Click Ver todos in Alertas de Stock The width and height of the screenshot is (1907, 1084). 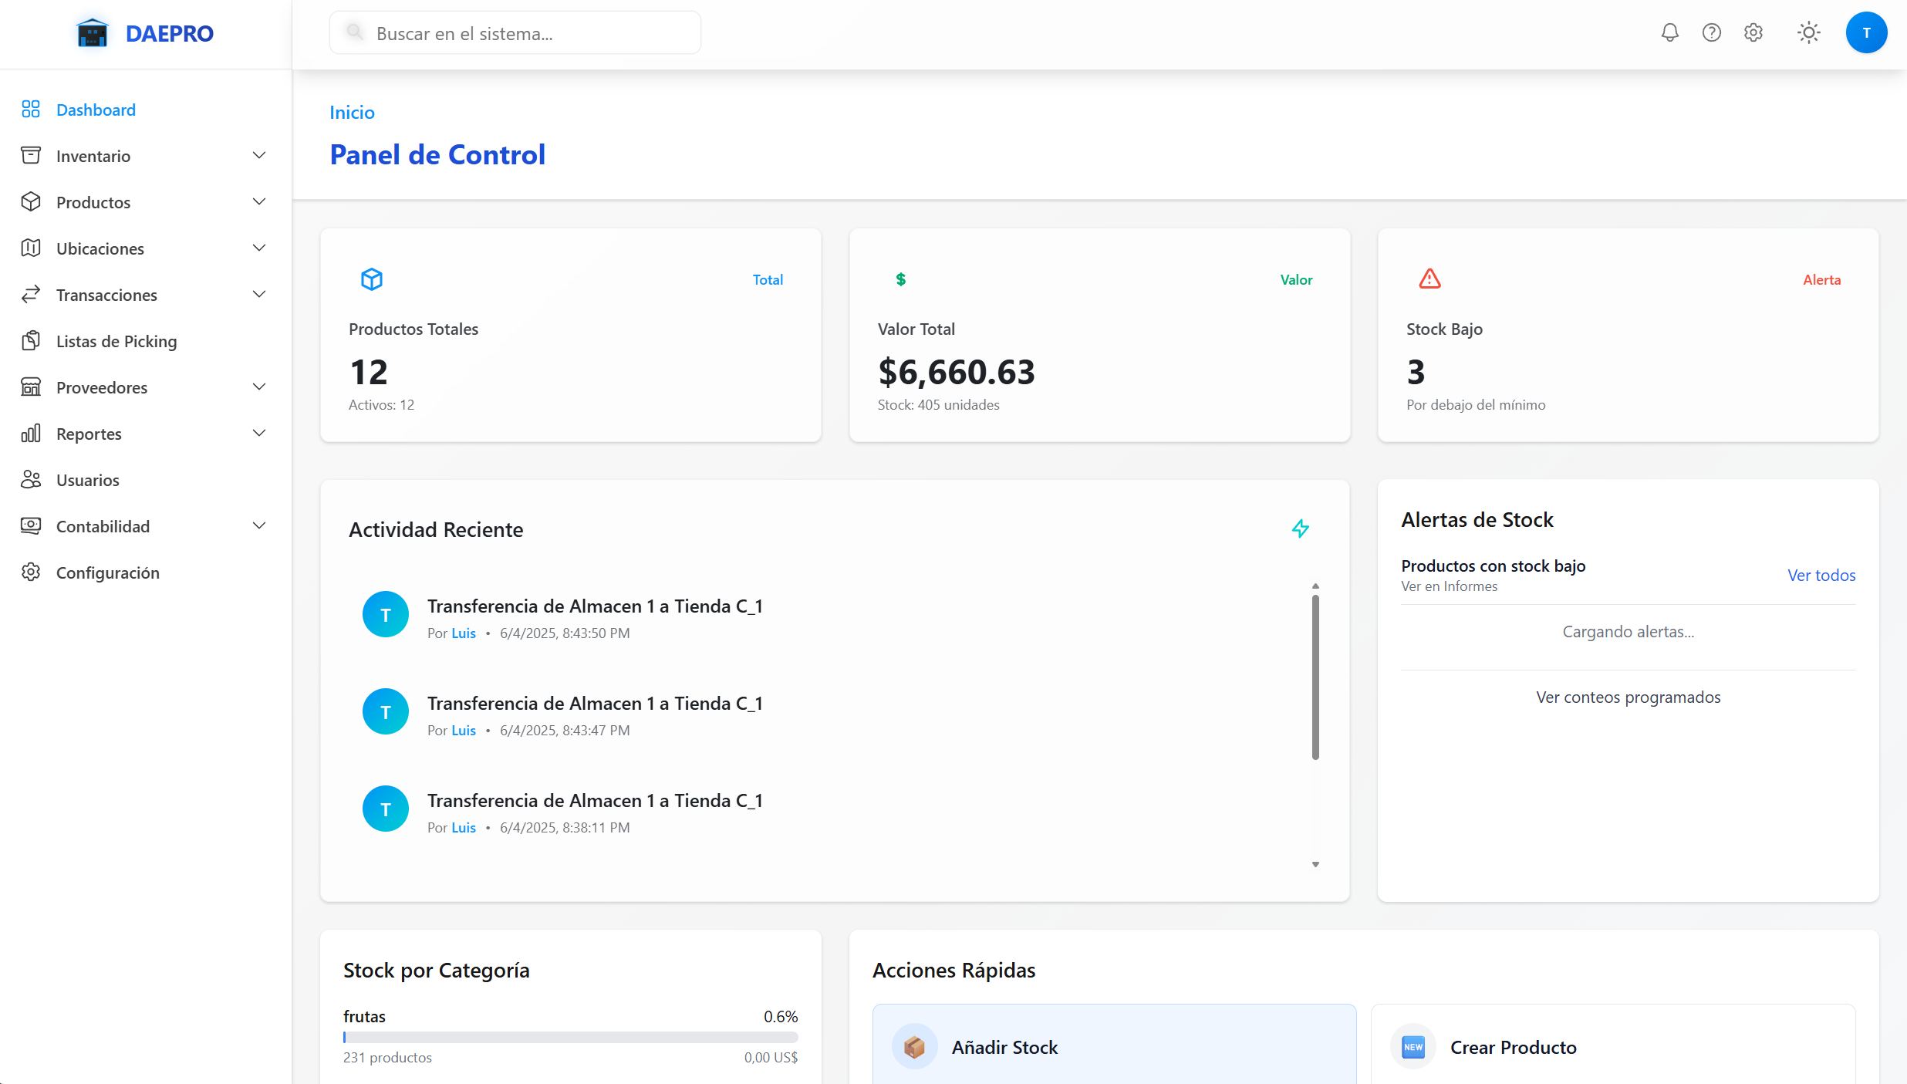click(1821, 575)
